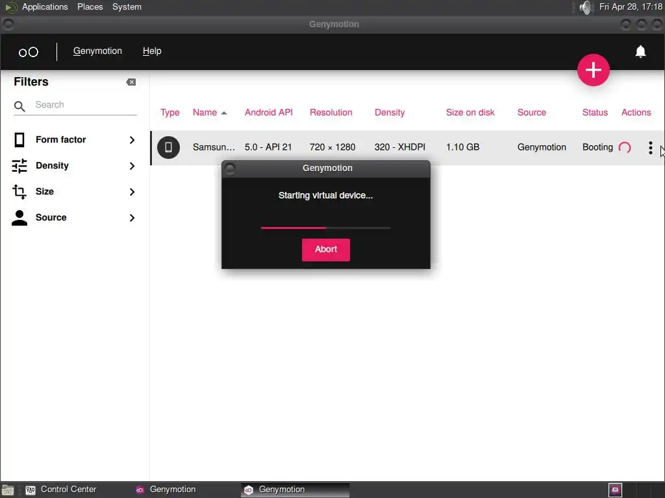The height and width of the screenshot is (498, 665).
Task: Click the Source person icon
Action: coord(19,218)
